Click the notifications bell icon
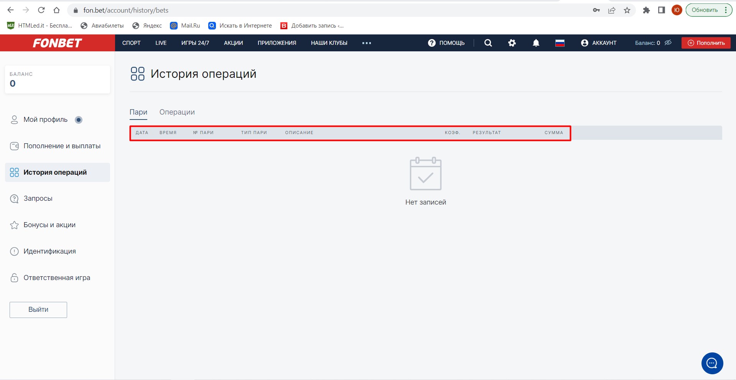The height and width of the screenshot is (380, 736). coord(536,43)
